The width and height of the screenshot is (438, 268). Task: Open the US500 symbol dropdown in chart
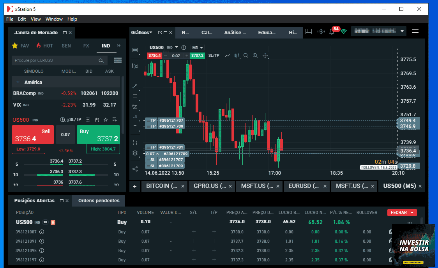click(x=176, y=47)
